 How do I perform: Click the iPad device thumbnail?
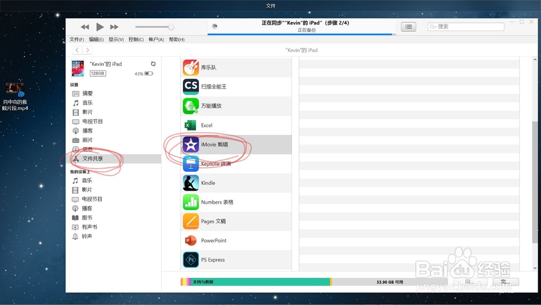(77, 68)
